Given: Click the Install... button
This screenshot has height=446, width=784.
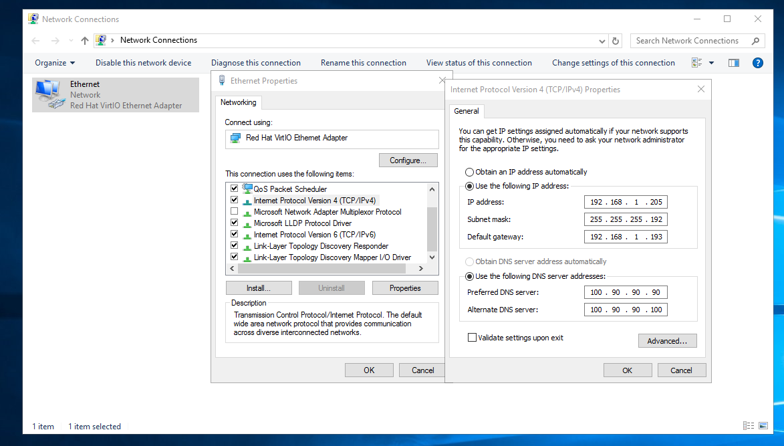Looking at the screenshot, I should pyautogui.click(x=259, y=288).
